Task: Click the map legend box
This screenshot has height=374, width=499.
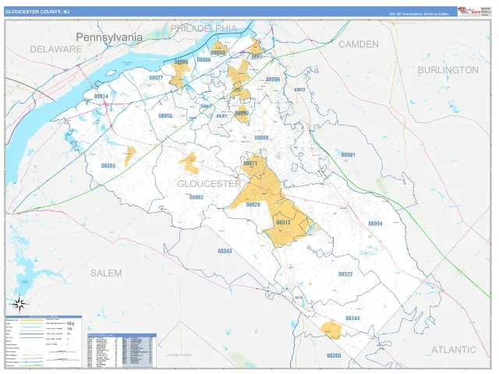Action: click(44, 341)
